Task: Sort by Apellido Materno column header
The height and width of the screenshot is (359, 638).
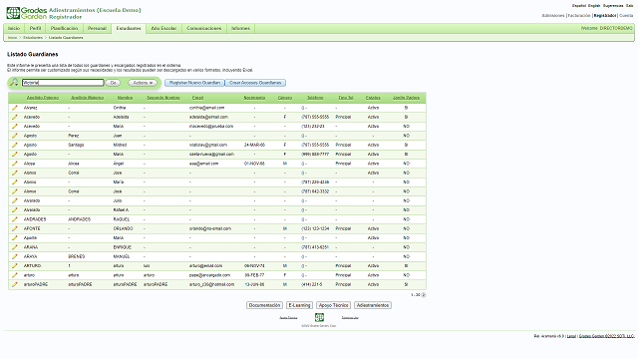Action: tap(87, 98)
